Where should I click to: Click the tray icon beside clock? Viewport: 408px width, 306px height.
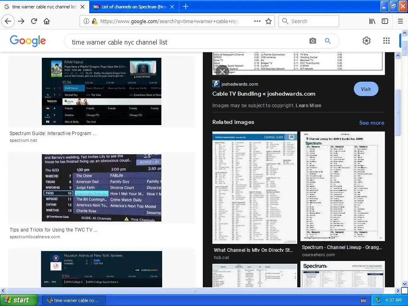click(378, 300)
